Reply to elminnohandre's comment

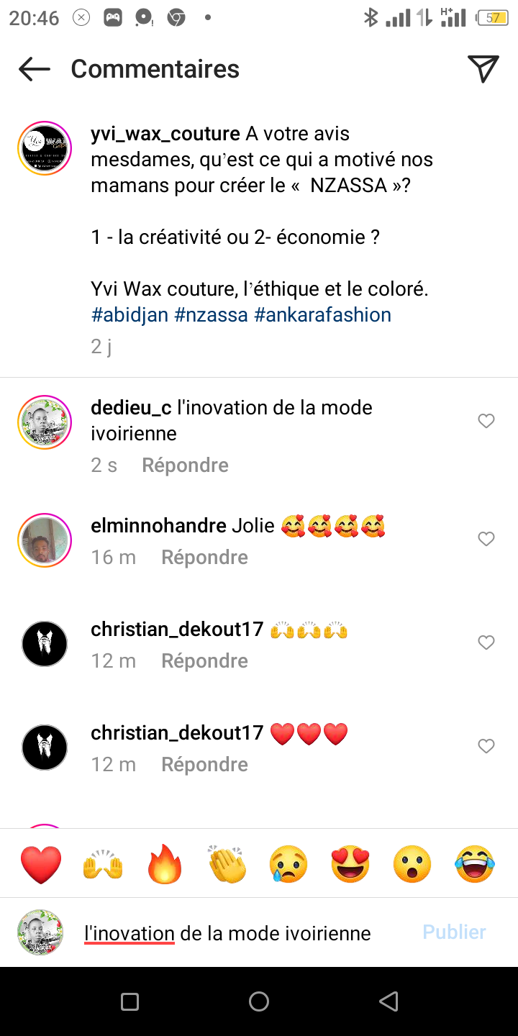click(x=204, y=558)
